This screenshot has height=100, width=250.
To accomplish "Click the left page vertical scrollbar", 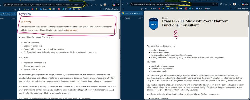I will coord(119,34).
